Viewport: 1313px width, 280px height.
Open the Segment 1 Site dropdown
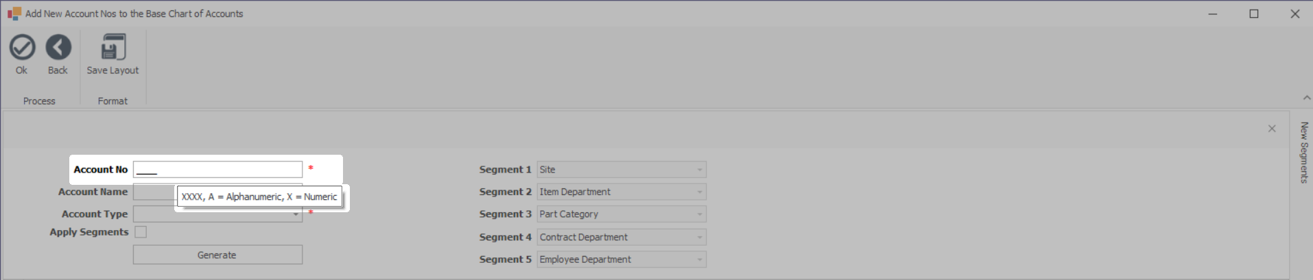click(x=699, y=170)
